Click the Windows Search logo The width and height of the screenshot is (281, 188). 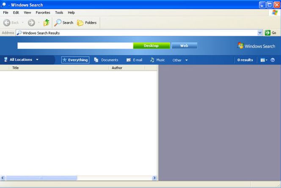tap(256, 46)
